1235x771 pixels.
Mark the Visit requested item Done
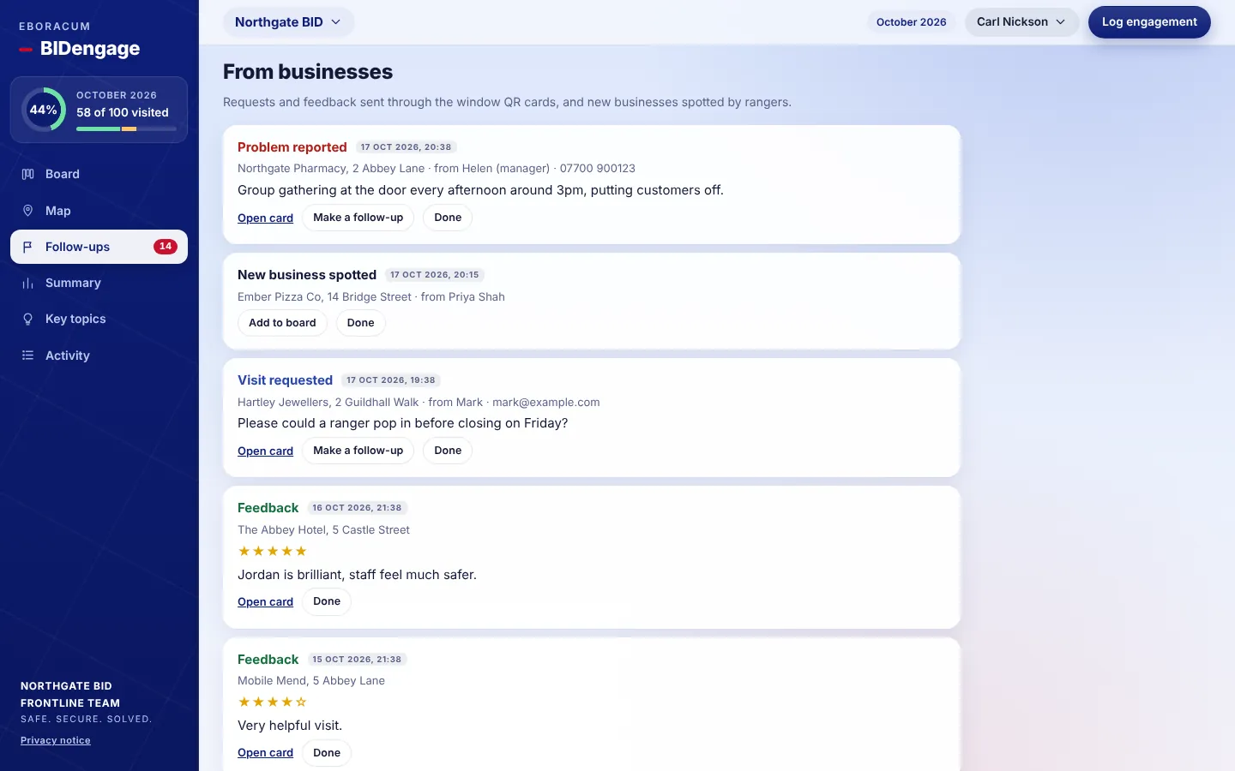(x=448, y=451)
